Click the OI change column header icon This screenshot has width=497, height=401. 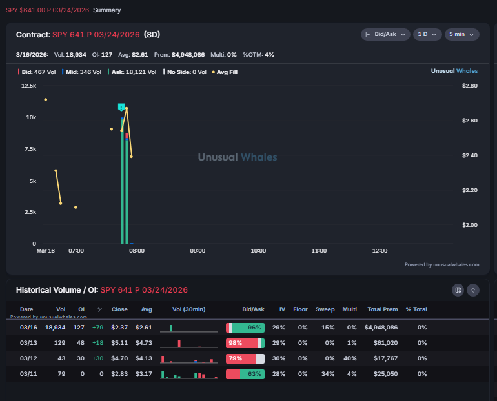100,309
